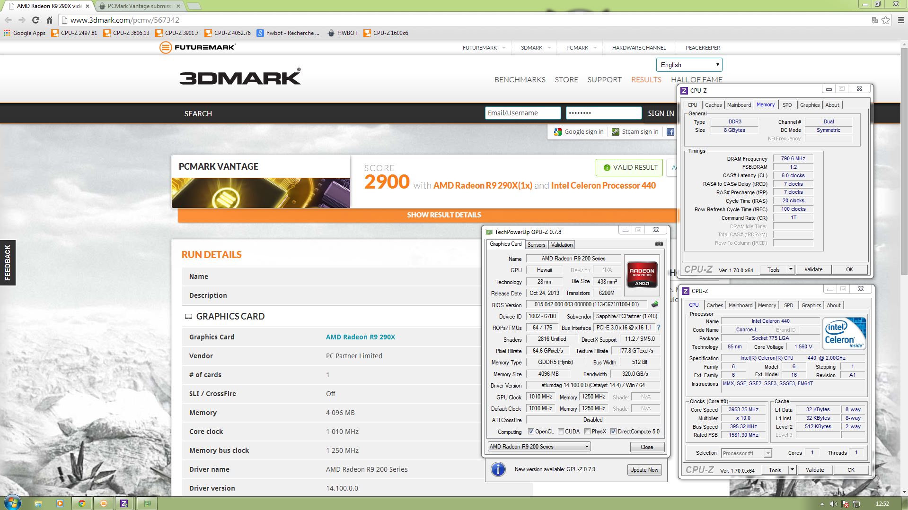Open the Chrome menu hamburger icon
The image size is (908, 510).
click(901, 20)
